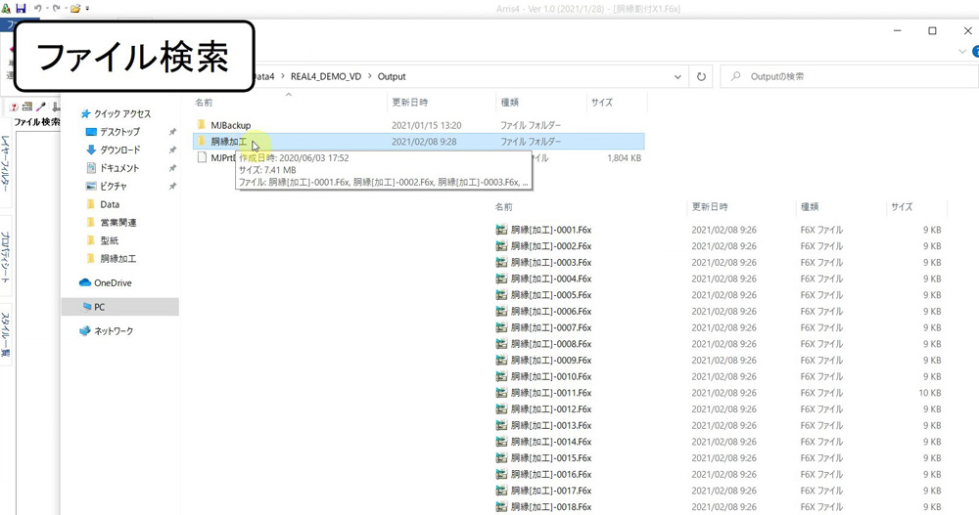
Task: Select ダウンロード in quick access
Action: (x=119, y=150)
